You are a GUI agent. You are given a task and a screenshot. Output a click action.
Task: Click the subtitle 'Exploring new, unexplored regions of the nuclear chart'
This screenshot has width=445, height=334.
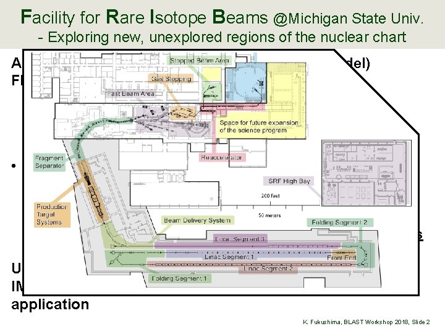tap(227, 37)
